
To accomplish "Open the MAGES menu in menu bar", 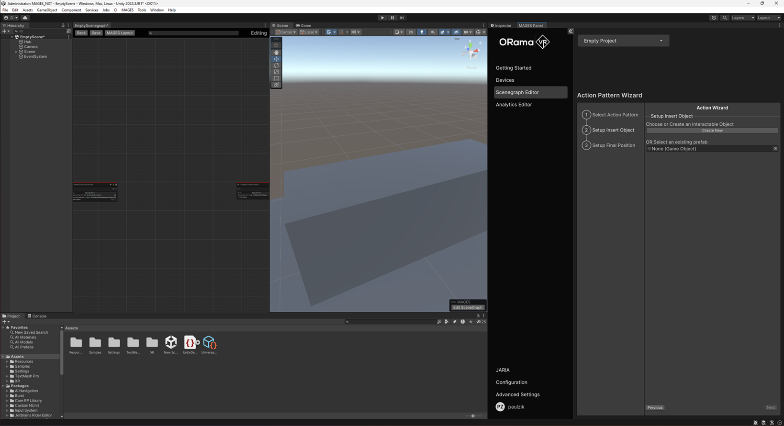I will 127,10.
